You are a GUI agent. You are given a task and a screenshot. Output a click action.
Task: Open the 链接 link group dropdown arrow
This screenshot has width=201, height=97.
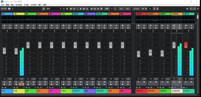[x=112, y=9]
